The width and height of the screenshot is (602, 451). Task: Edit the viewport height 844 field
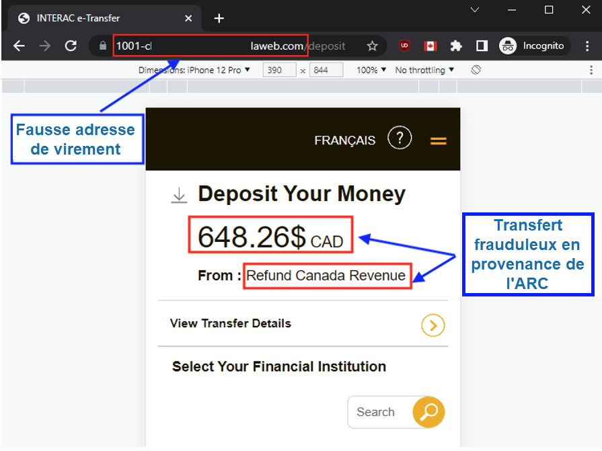[x=326, y=70]
